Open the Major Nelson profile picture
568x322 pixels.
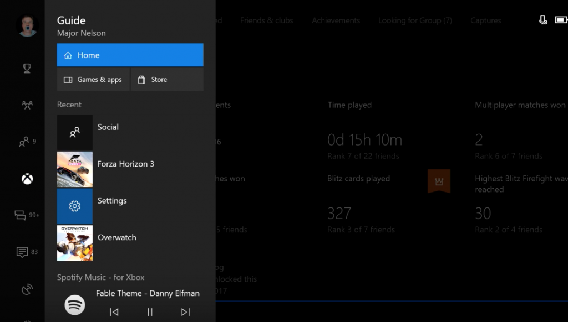coord(27,25)
